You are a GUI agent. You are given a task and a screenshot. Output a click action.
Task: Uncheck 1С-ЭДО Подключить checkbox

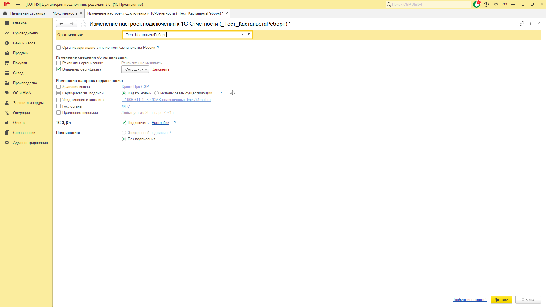[x=124, y=123]
